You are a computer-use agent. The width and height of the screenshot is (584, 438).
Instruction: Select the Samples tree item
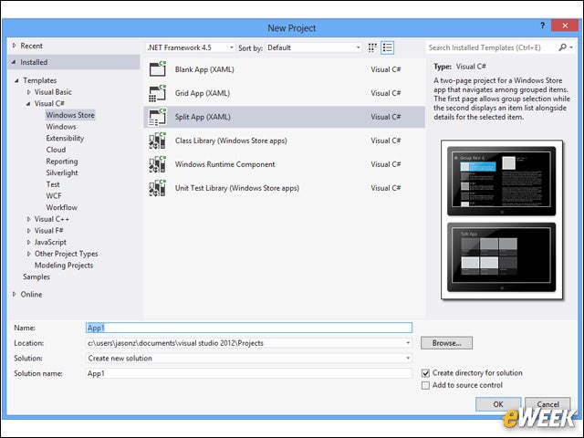(36, 276)
